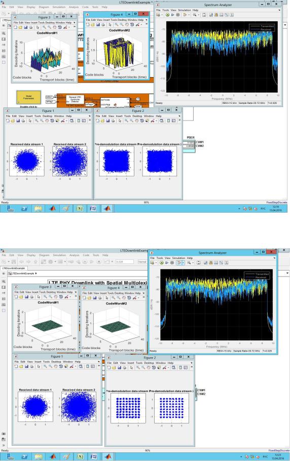Toggle Pan hand tool in Figure 4 (12:19 screenshot)
Viewport: 290px width, 461px height.
[127, 25]
